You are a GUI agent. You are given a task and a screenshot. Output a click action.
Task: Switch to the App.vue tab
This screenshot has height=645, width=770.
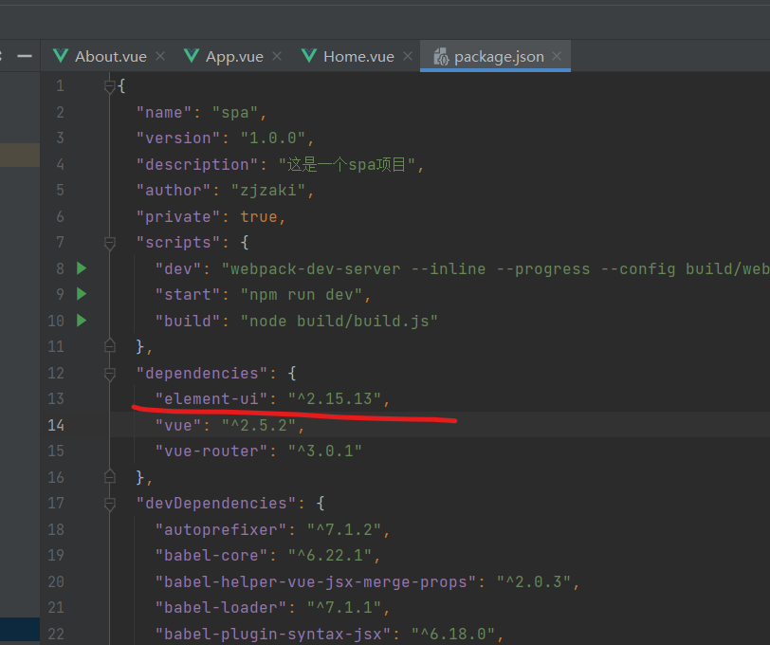click(x=234, y=57)
